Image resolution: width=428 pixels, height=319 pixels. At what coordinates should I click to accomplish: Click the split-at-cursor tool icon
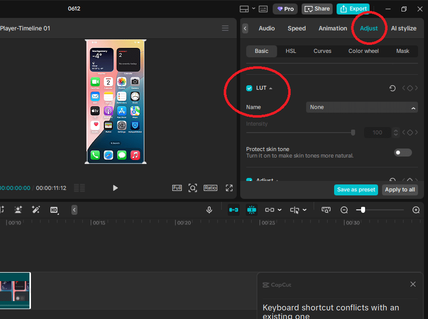[x=295, y=210]
